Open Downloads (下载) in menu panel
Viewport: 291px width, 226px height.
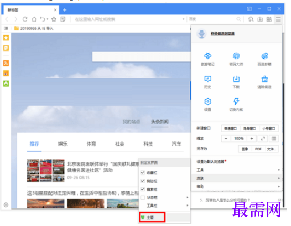(x=236, y=82)
